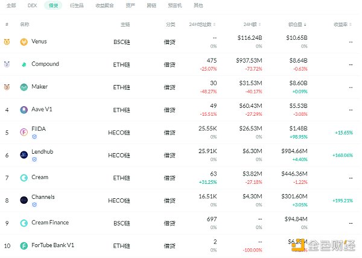Viewport: 362px width, 258px height.
Task: Sort by 24H地址数 column arrow
Action: [214, 25]
